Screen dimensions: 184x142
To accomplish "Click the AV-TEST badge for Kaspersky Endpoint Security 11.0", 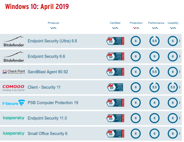I will click(x=115, y=118).
